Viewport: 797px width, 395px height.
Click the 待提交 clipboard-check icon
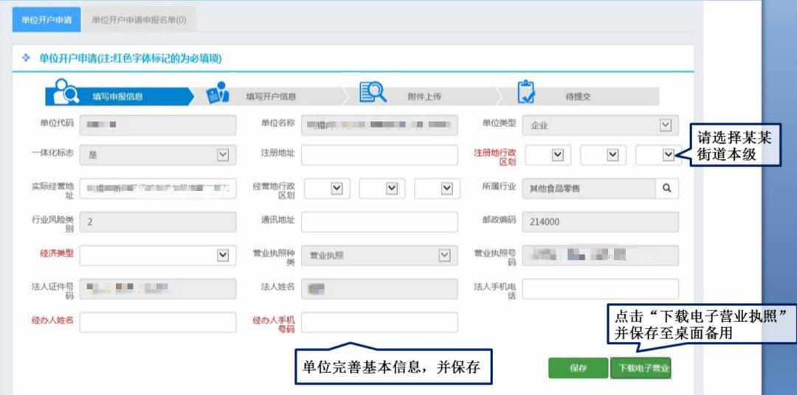pyautogui.click(x=526, y=92)
